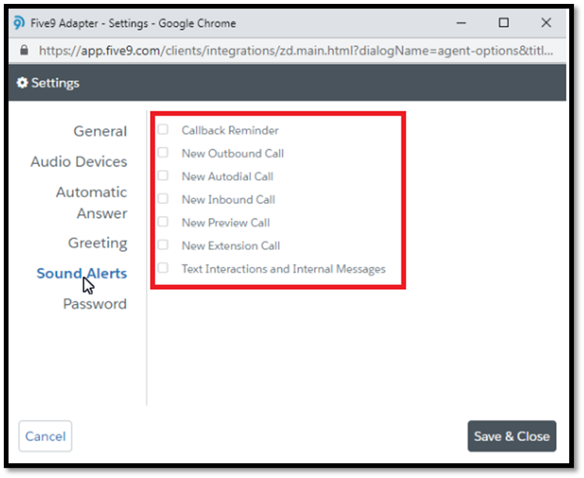Check the New Extension Call box

[x=162, y=244]
